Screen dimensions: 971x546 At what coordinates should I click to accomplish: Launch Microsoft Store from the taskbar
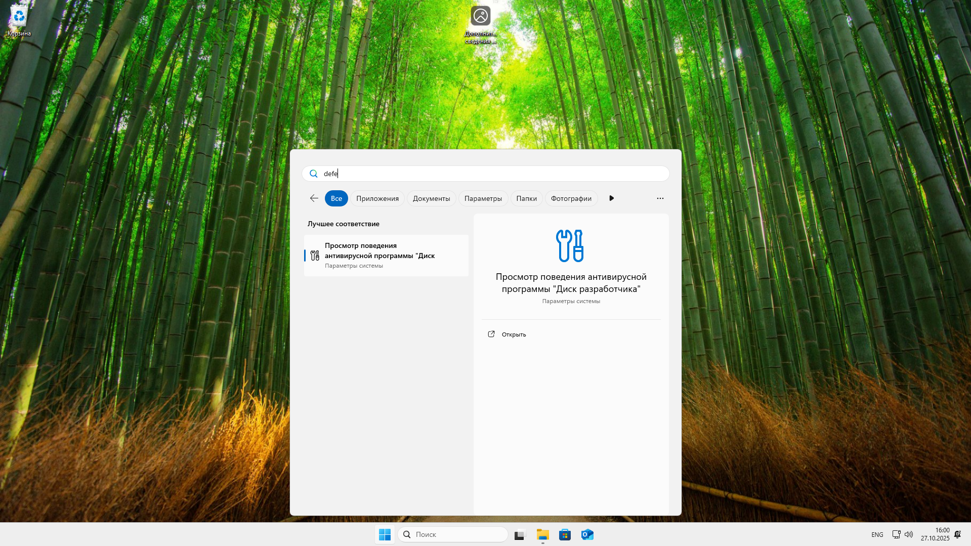565,534
